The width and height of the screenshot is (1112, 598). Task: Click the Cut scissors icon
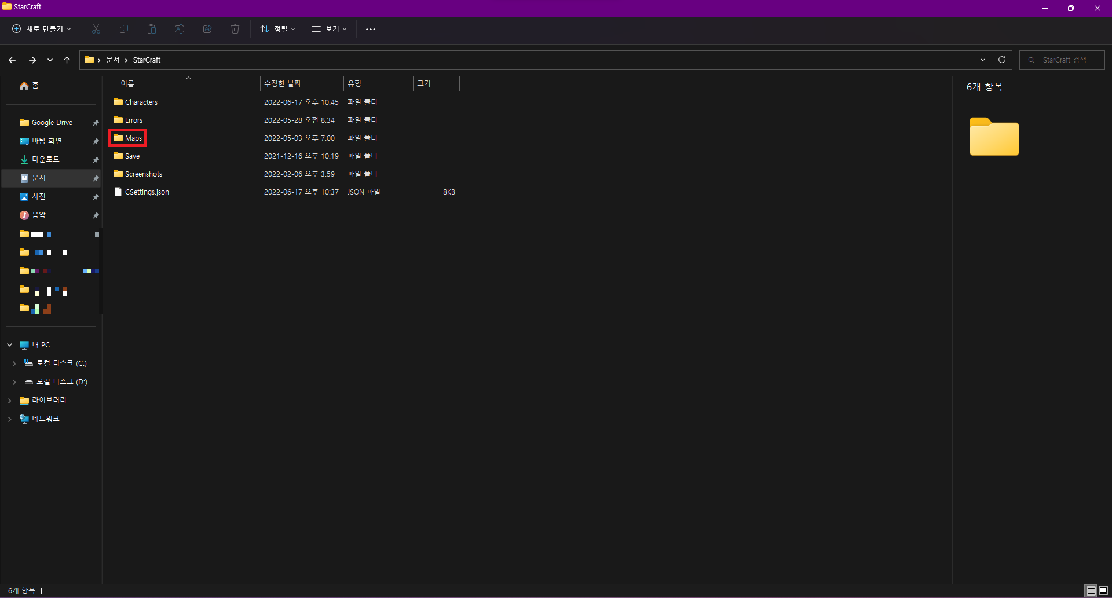coord(96,29)
